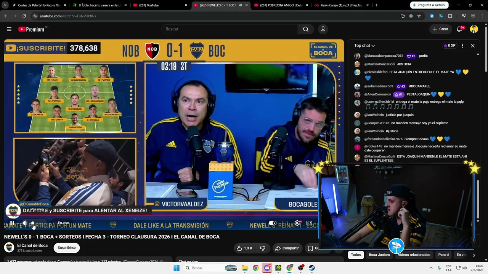Open File Explorer from taskbar
This screenshot has height=274, width=488.
click(x=244, y=268)
